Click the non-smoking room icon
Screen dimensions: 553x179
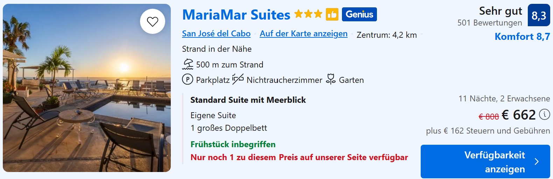click(x=238, y=79)
